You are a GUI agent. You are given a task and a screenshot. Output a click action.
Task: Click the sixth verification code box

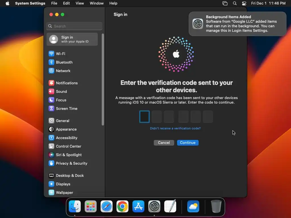point(208,117)
